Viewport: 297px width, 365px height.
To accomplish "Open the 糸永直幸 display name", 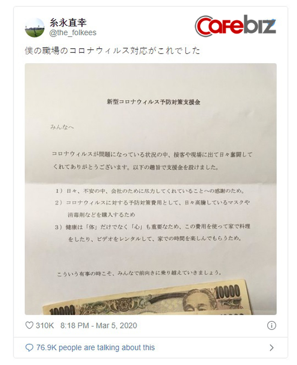I will (x=68, y=22).
